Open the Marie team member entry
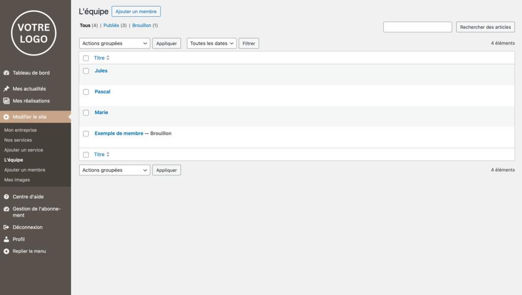 101,113
